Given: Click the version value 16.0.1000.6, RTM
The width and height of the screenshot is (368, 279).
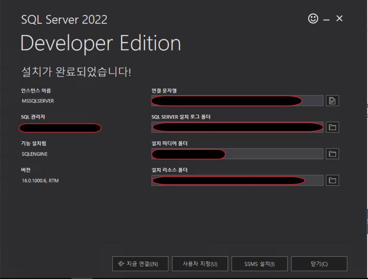Looking at the screenshot, I should [x=40, y=180].
